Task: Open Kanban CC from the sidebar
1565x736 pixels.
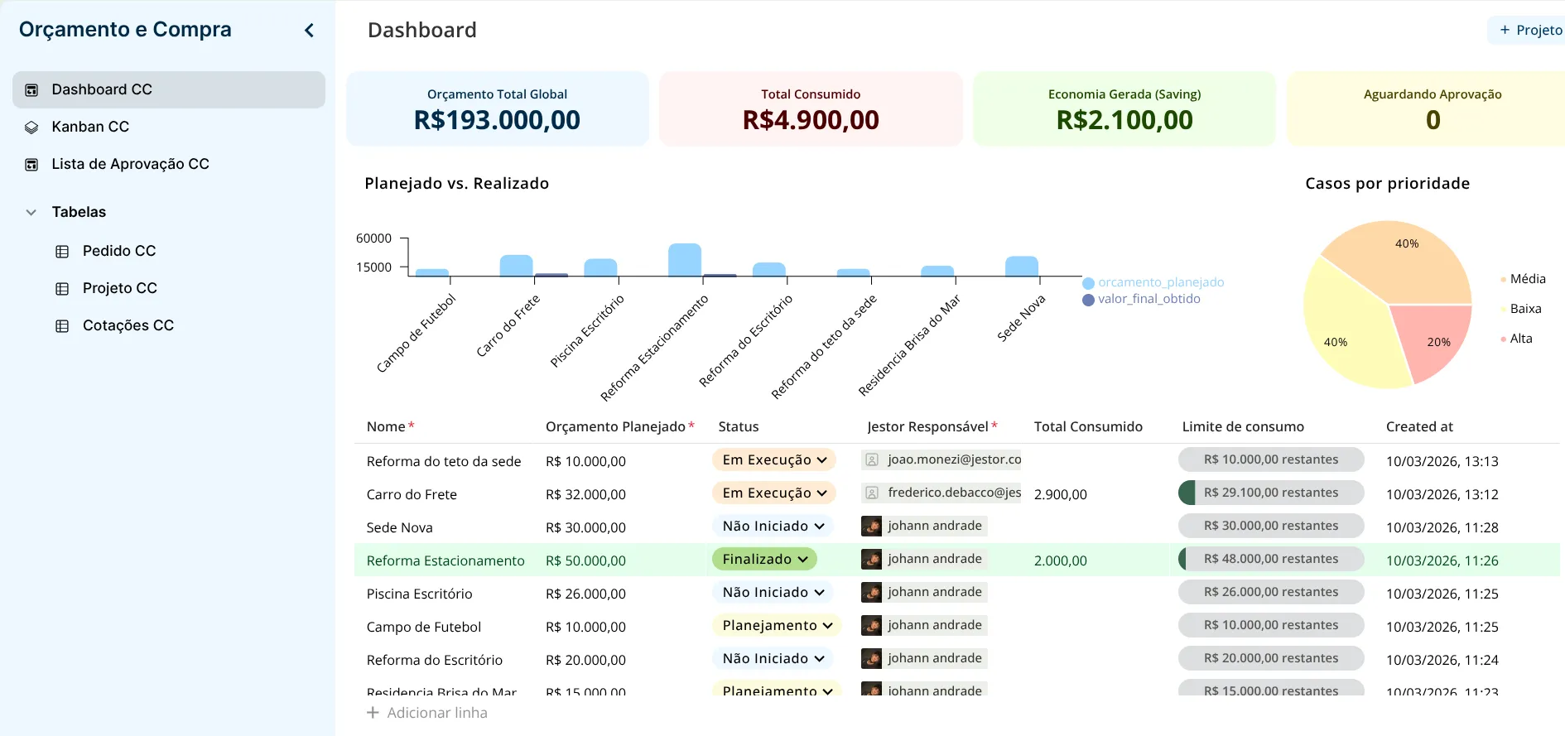Action: pyautogui.click(x=90, y=127)
